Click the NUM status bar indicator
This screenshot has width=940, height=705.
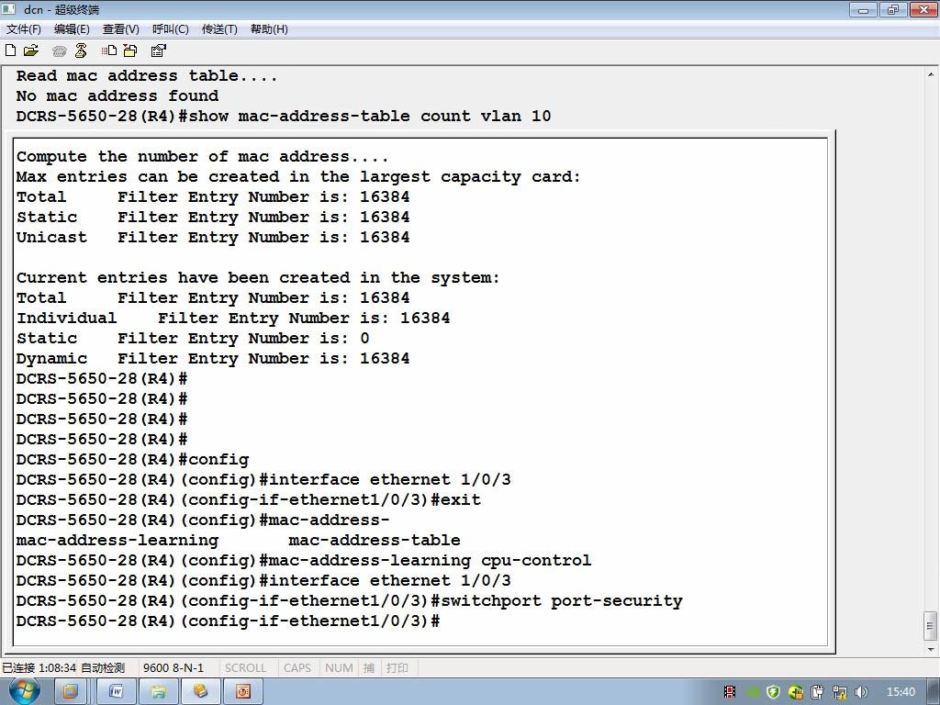pos(339,668)
